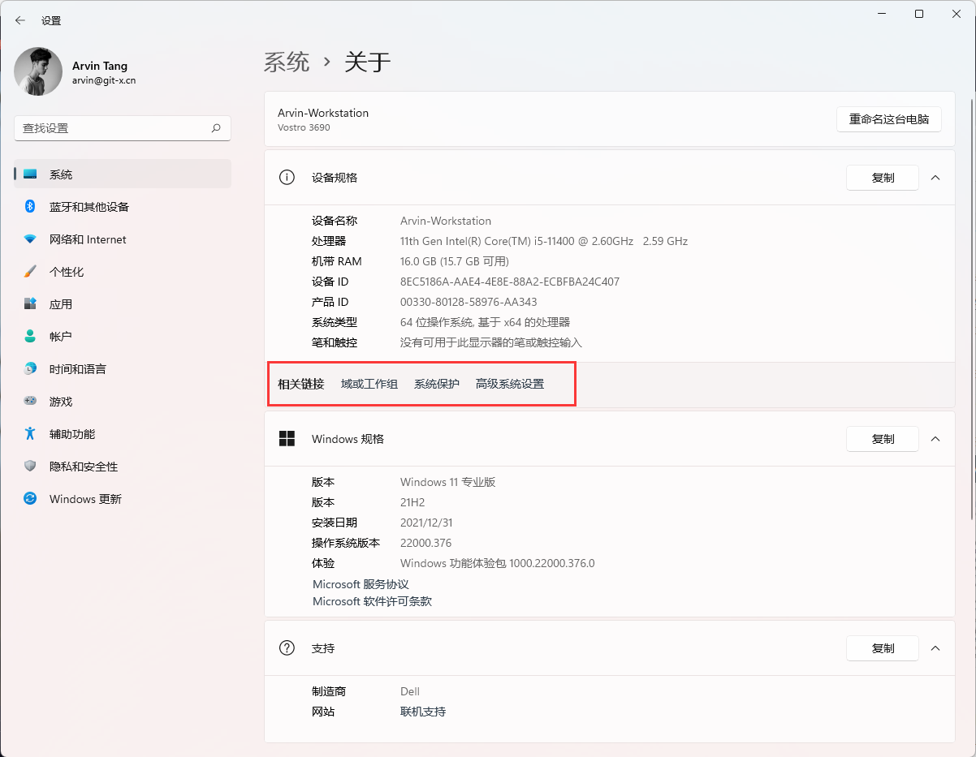
Task: Open Microsoft 软件许可条款 link
Action: 372,601
